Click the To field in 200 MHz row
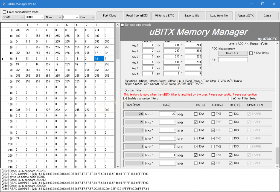Image resolution: width=280 pixels, height=192 pixels. click(168, 114)
